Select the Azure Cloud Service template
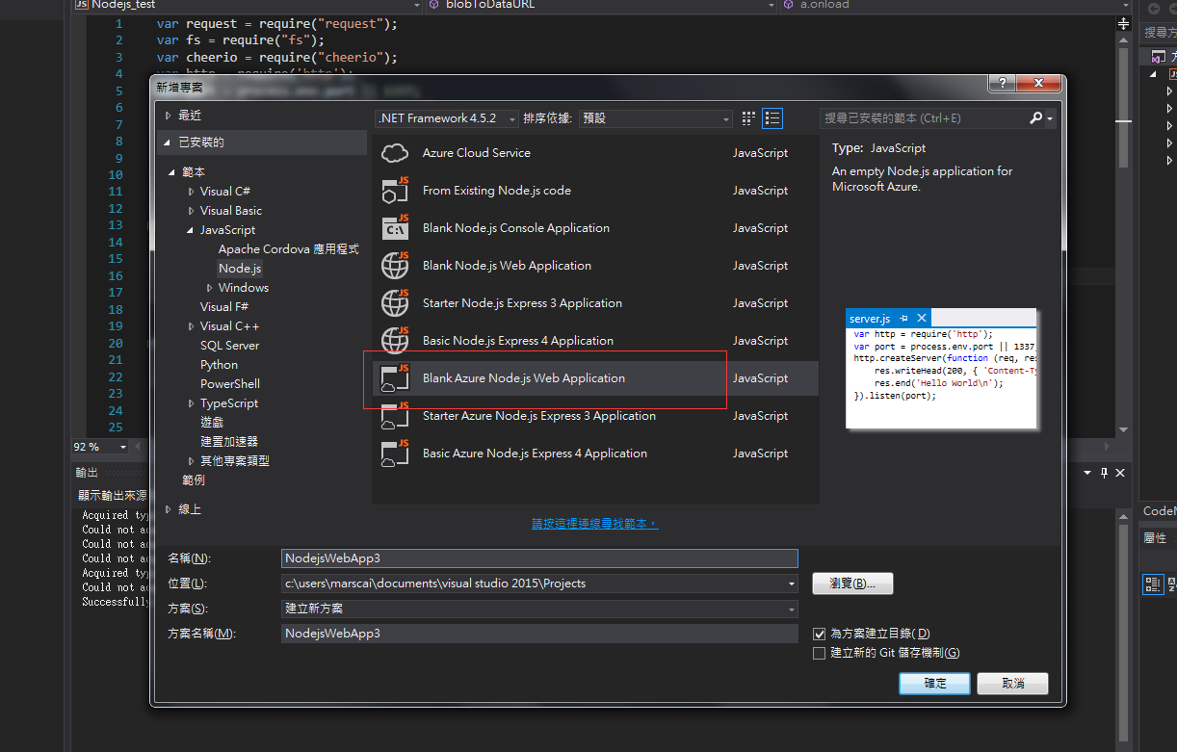 click(x=479, y=152)
